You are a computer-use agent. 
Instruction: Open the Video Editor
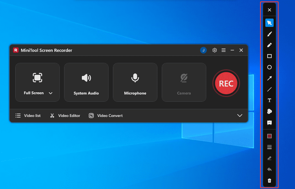point(65,116)
